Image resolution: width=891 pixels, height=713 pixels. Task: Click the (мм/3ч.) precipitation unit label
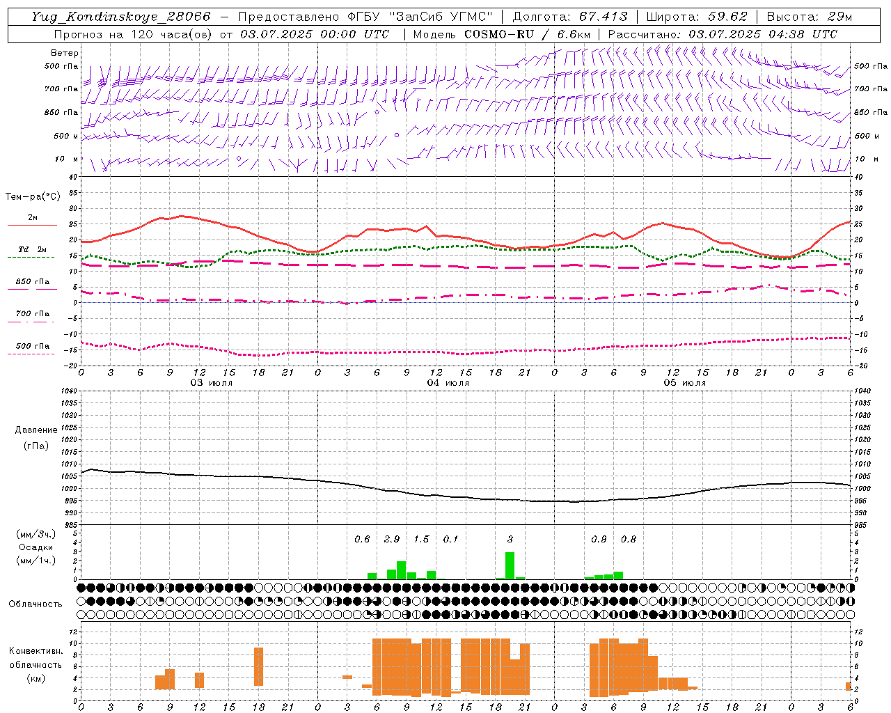36,534
